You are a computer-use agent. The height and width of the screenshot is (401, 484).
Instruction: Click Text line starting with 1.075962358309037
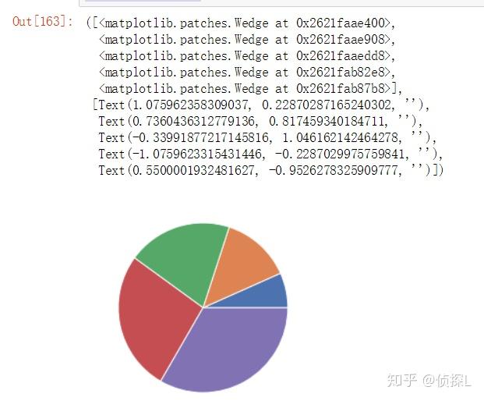pos(261,105)
